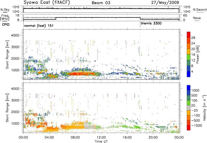
Task: Click the 'themis 3300' text
Action: coord(151,23)
